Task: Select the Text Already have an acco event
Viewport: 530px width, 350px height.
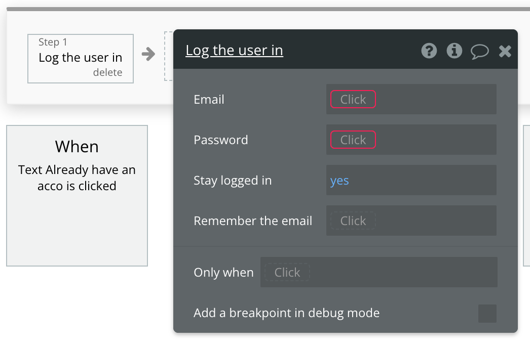Action: point(77,196)
